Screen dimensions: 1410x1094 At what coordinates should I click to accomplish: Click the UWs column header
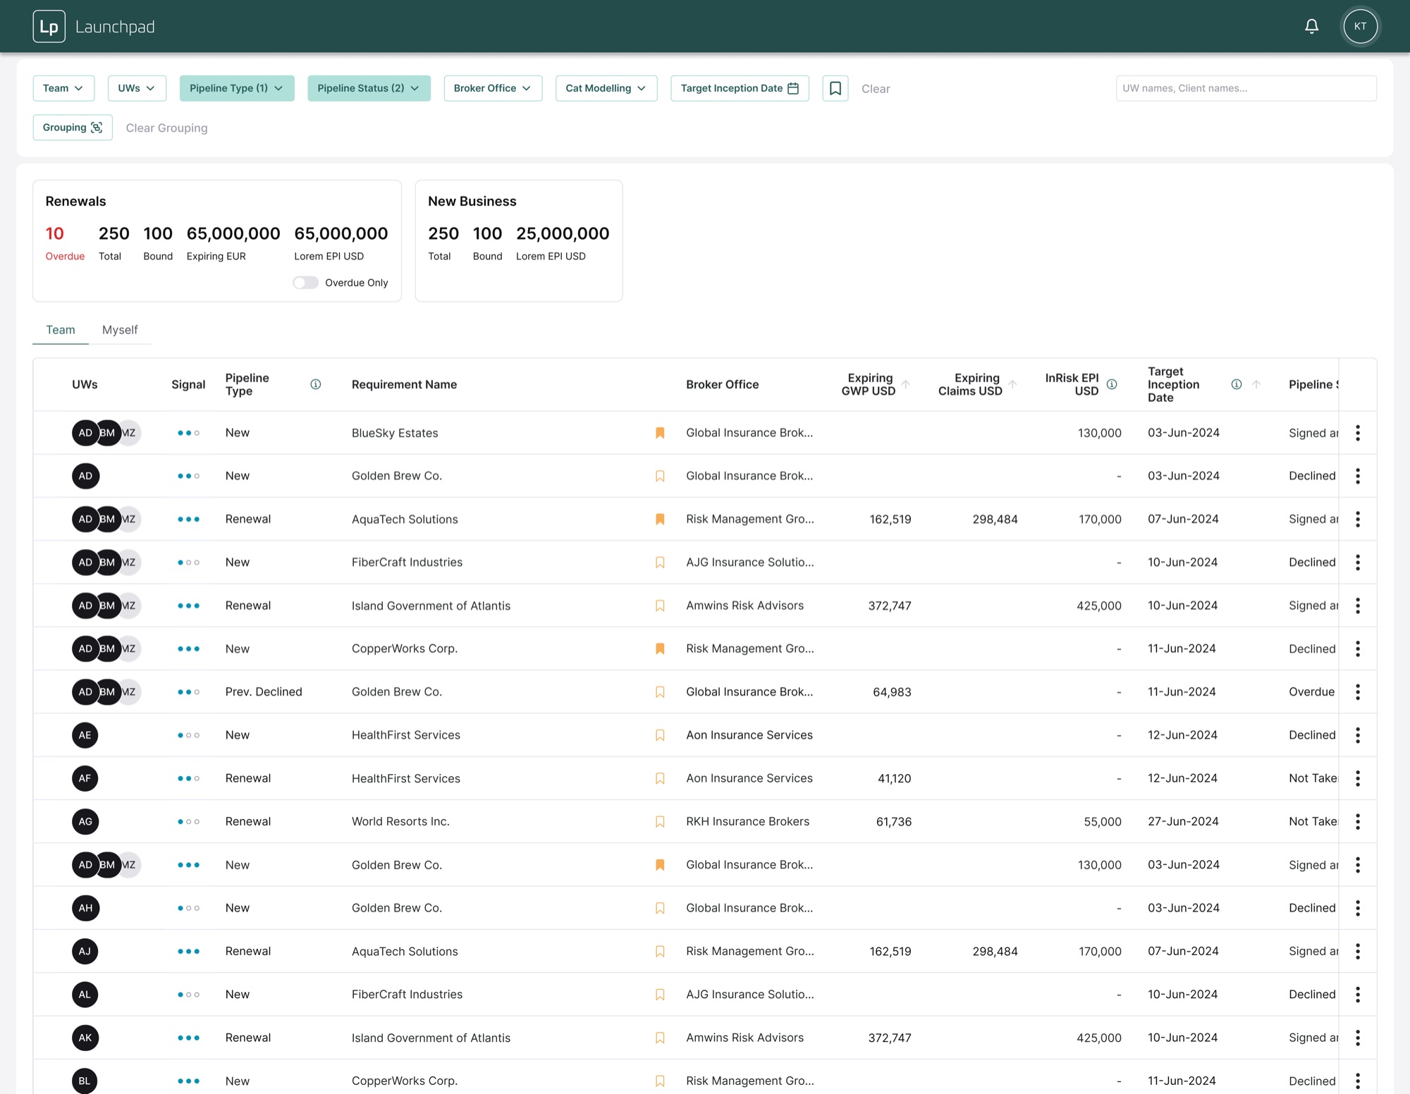tap(85, 384)
